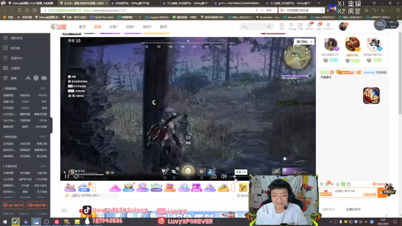Image resolution: width=402 pixels, height=226 pixels.
Task: Click the Douyu logo in the header
Action: click(x=58, y=27)
